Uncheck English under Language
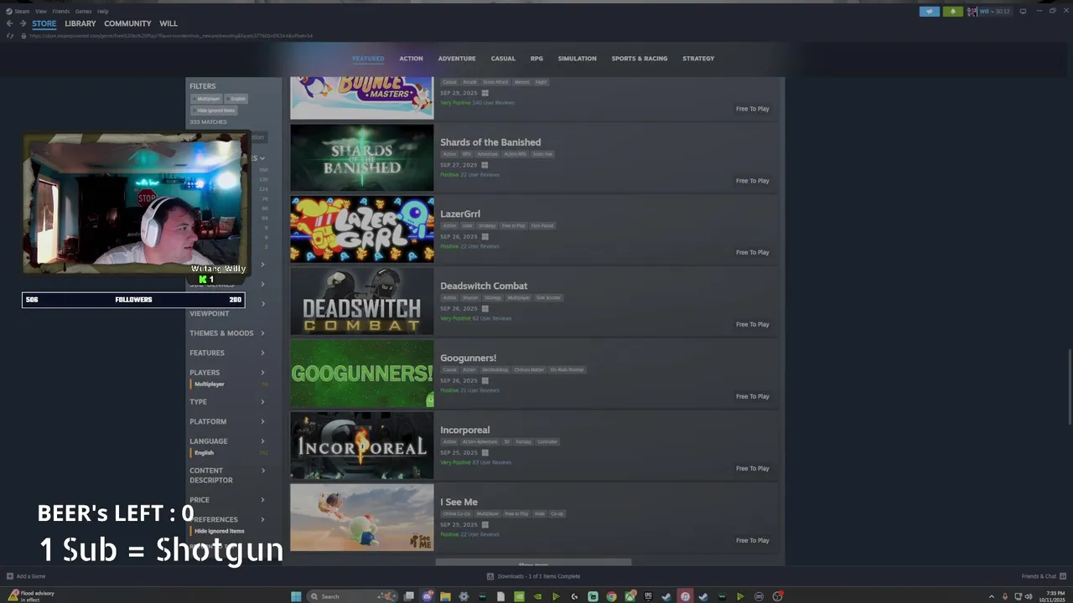Viewport: 1073px width, 603px height. 204,453
